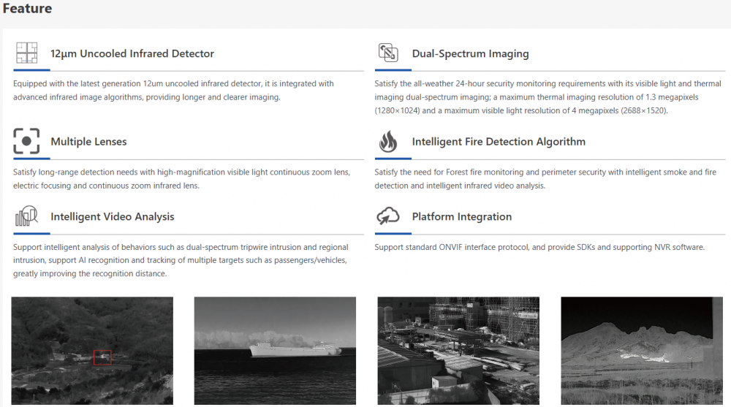The image size is (731, 407).
Task: Select the Multiple Lenses focus-frame icon
Action: pyautogui.click(x=26, y=141)
